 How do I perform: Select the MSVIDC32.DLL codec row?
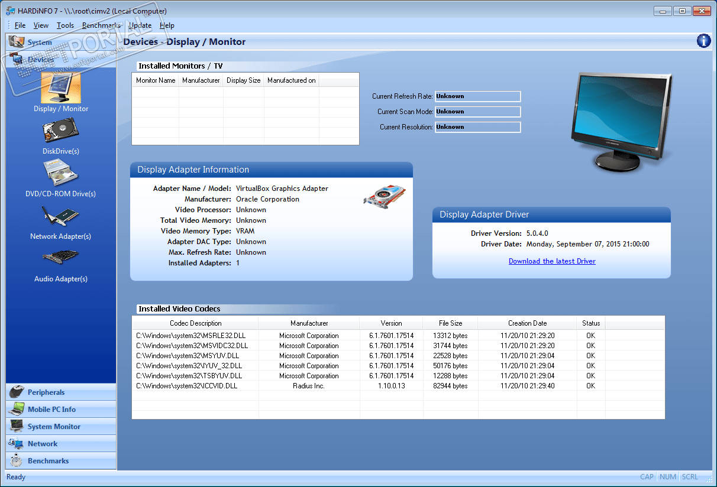click(x=398, y=346)
